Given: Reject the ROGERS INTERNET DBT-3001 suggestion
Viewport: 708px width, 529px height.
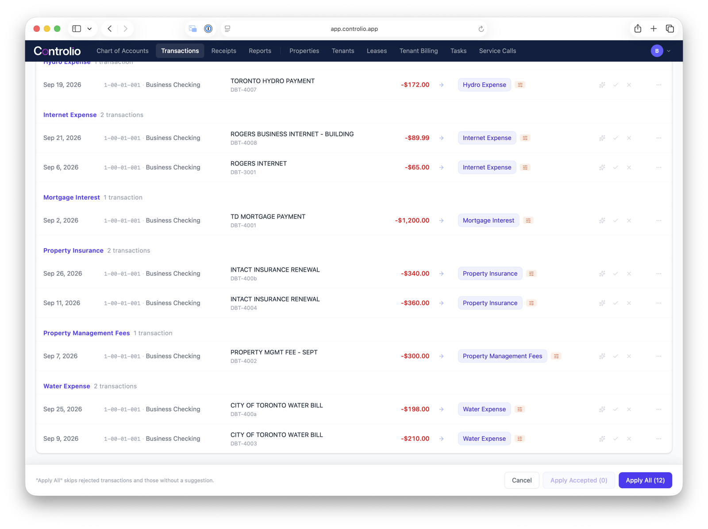Looking at the screenshot, I should (629, 167).
